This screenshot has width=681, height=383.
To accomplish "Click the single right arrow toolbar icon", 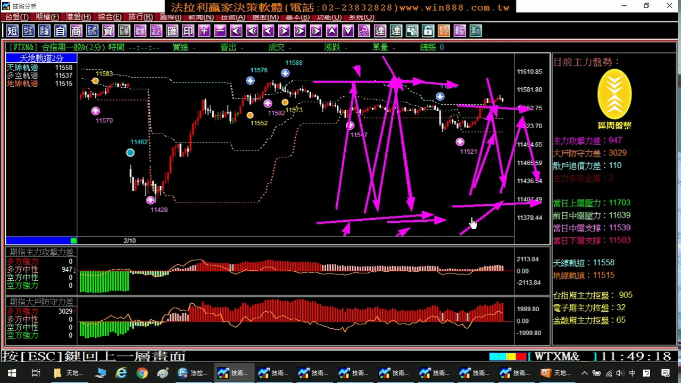I will coord(284,31).
